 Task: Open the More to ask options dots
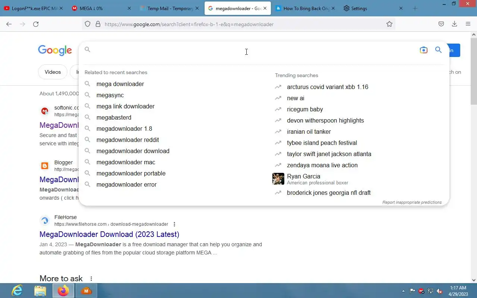(91, 279)
